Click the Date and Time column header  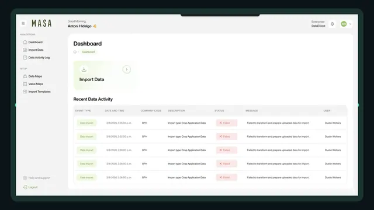pyautogui.click(x=115, y=111)
